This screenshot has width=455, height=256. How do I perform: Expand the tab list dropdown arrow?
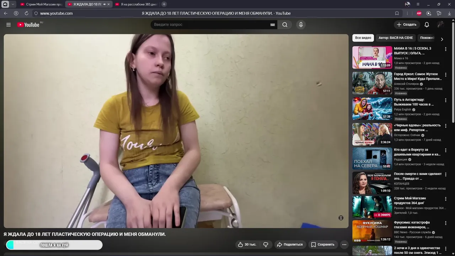[13, 4]
